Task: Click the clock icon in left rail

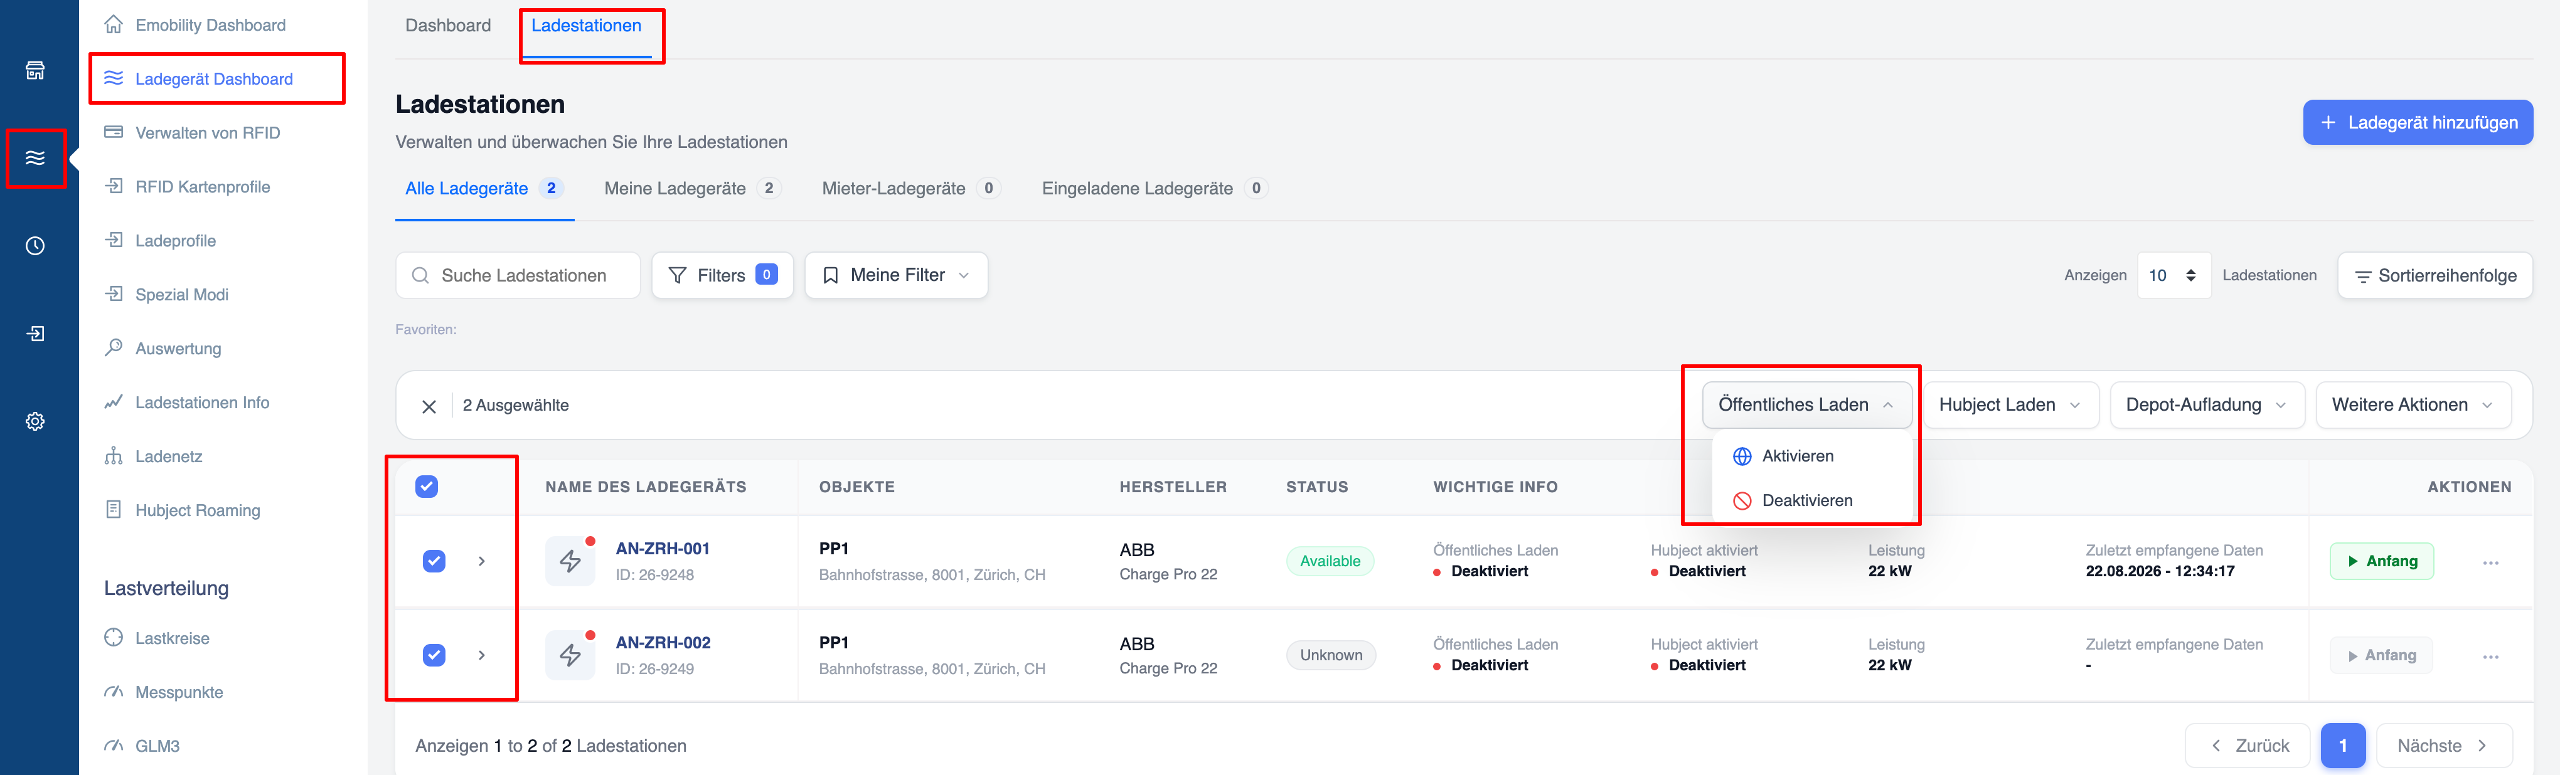Action: tap(35, 245)
